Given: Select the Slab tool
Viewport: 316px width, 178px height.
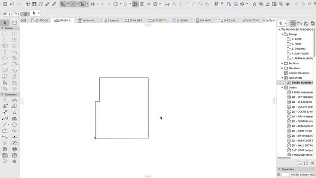Looking at the screenshot, I should 5,58.
